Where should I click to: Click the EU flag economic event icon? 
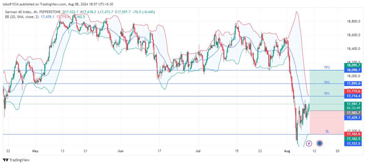319,143
